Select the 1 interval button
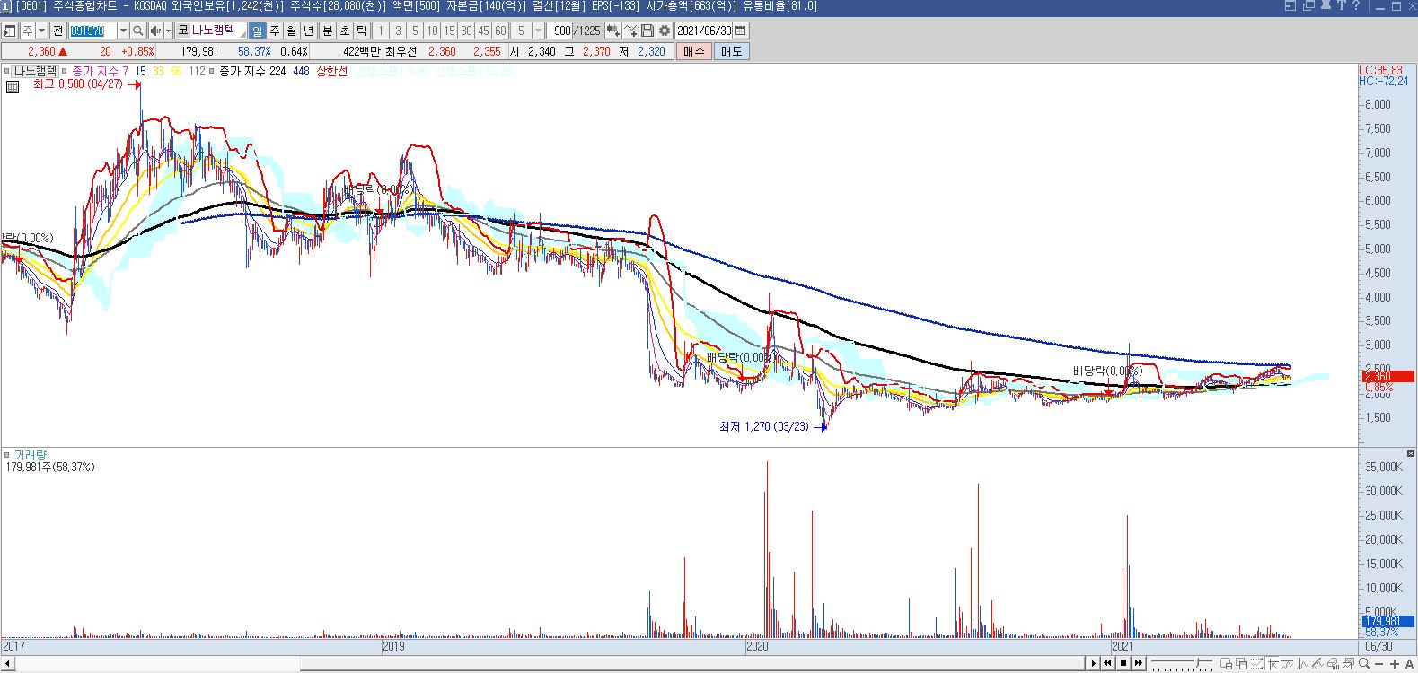The height and width of the screenshot is (673, 1418). coord(381,31)
